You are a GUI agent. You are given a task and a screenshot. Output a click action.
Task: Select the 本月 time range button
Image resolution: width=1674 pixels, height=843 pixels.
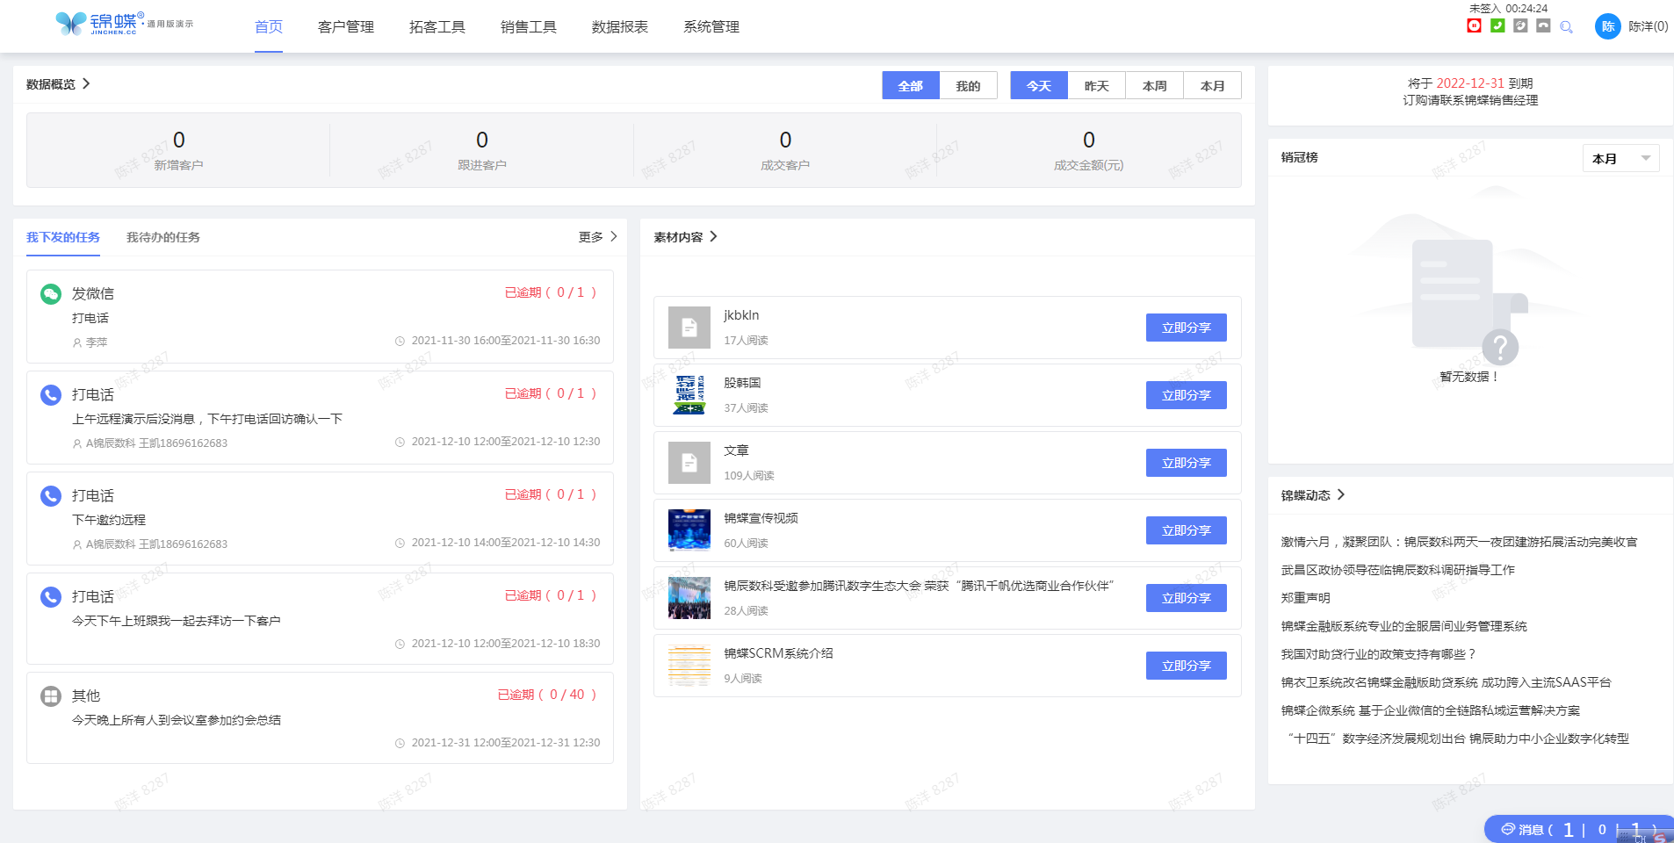[1213, 85]
